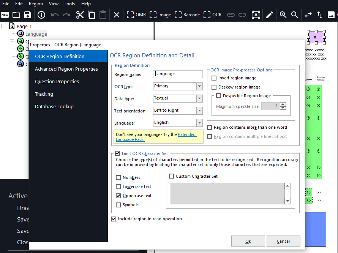Select the pencil edit icon

(x=270, y=15)
